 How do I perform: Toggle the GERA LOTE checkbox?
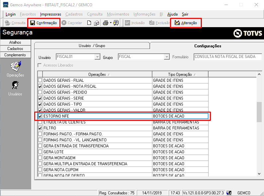40,152
